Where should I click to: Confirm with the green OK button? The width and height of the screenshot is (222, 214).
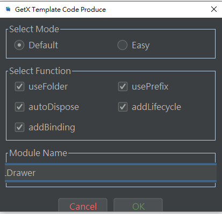pyautogui.click(x=138, y=206)
